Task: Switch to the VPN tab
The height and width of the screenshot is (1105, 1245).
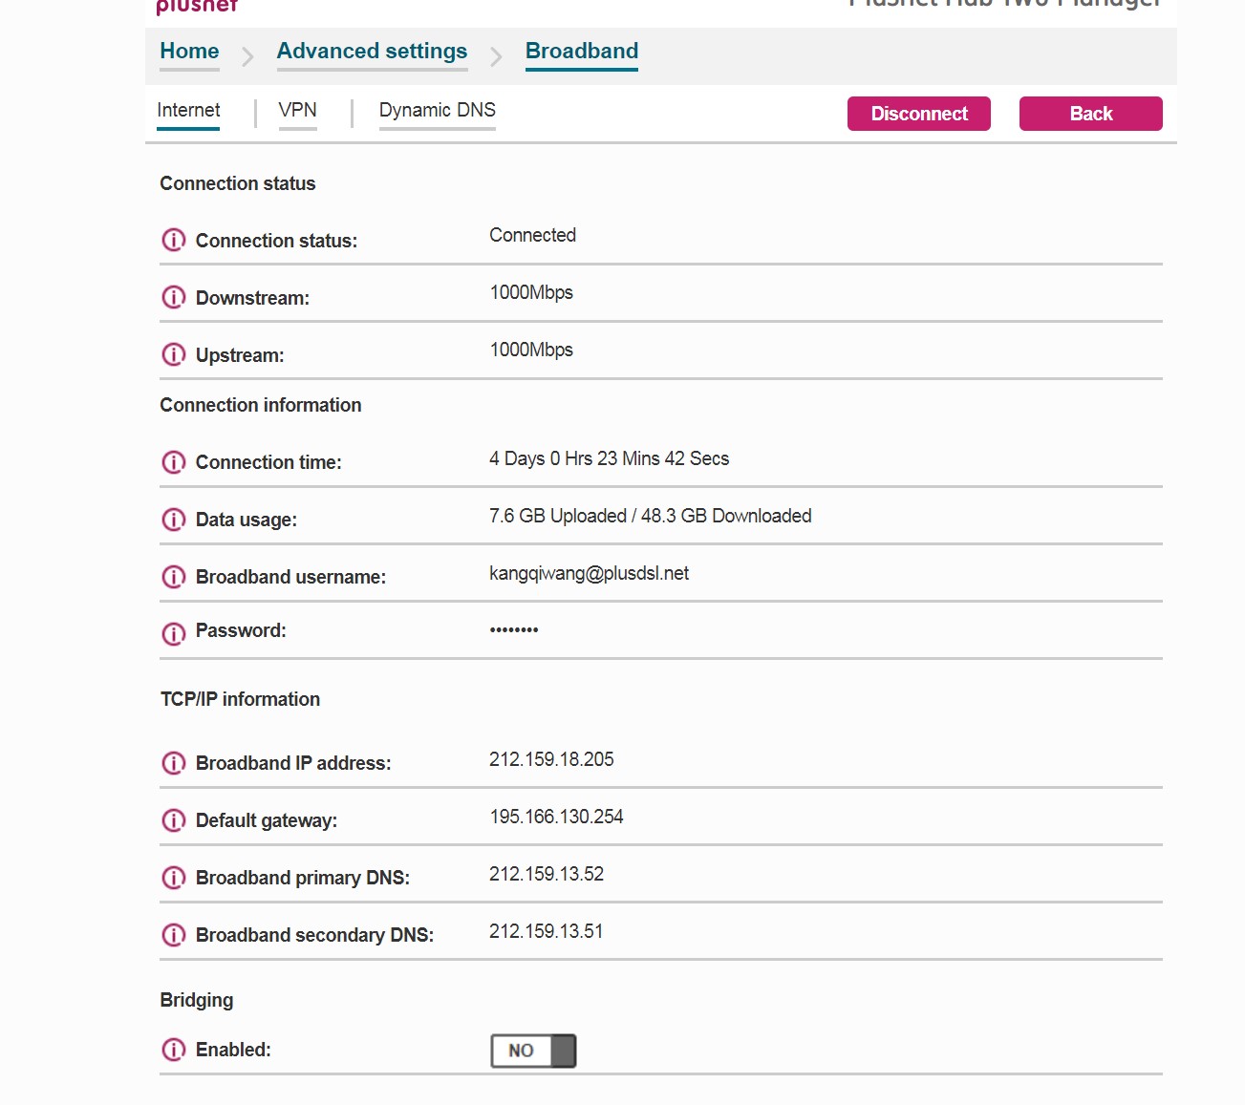Action: pos(298,110)
